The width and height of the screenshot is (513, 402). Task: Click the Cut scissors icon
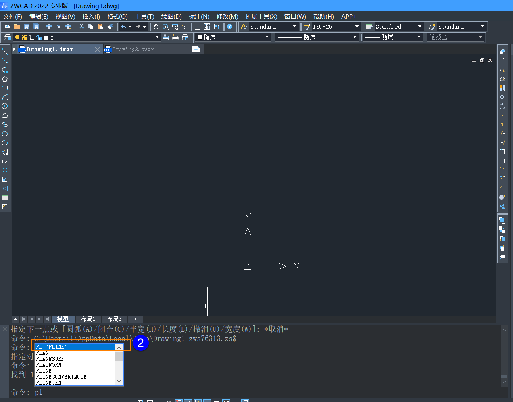pos(81,27)
